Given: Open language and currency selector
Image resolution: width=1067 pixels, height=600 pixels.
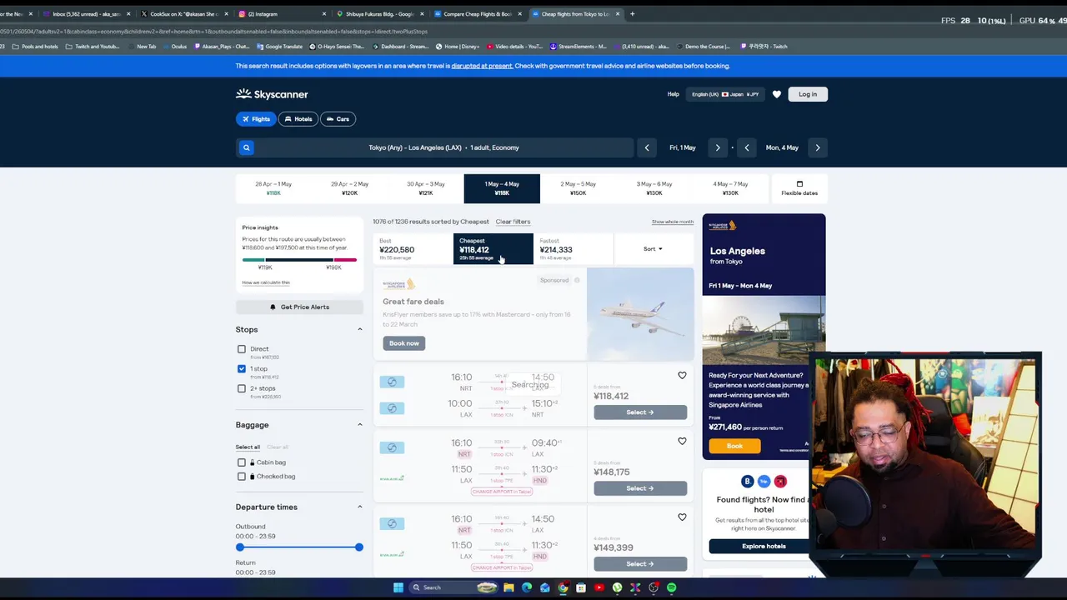Looking at the screenshot, I should click(724, 94).
